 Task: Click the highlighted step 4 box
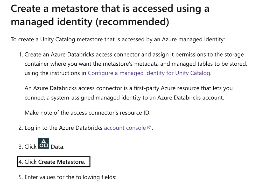(54, 162)
